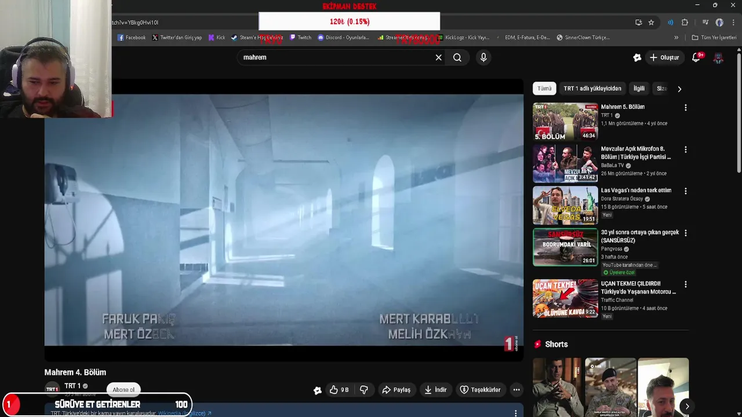Image resolution: width=742 pixels, height=417 pixels.
Task: Open options for UÇAN TEKME video
Action: click(686, 284)
